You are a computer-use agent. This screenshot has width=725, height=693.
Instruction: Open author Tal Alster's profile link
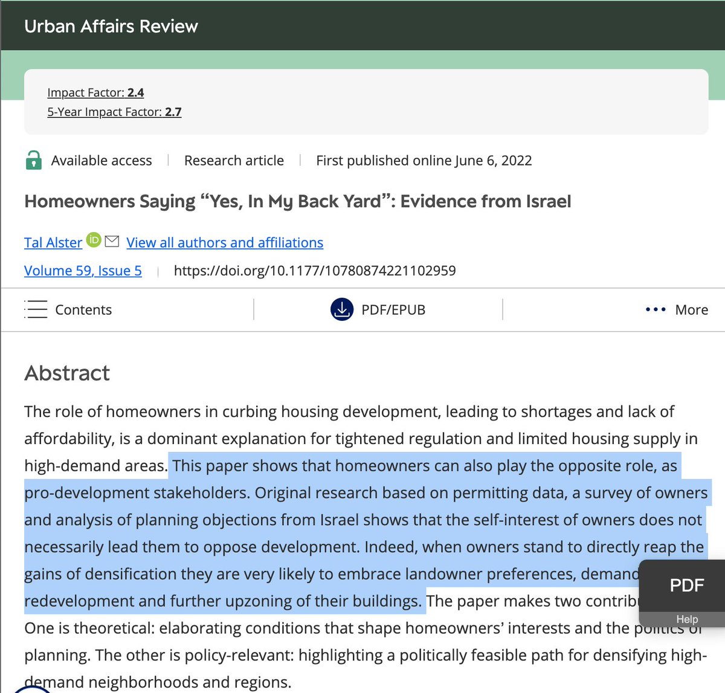(53, 242)
